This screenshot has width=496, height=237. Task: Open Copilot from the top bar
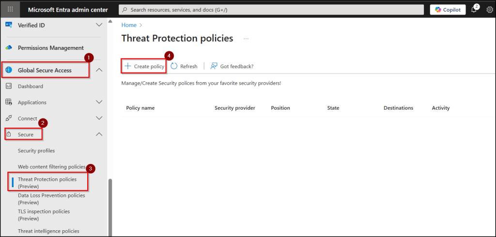(448, 10)
